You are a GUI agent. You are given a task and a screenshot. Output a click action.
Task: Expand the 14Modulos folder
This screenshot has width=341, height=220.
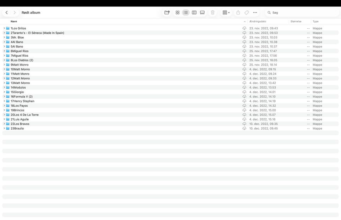[x=4, y=88]
